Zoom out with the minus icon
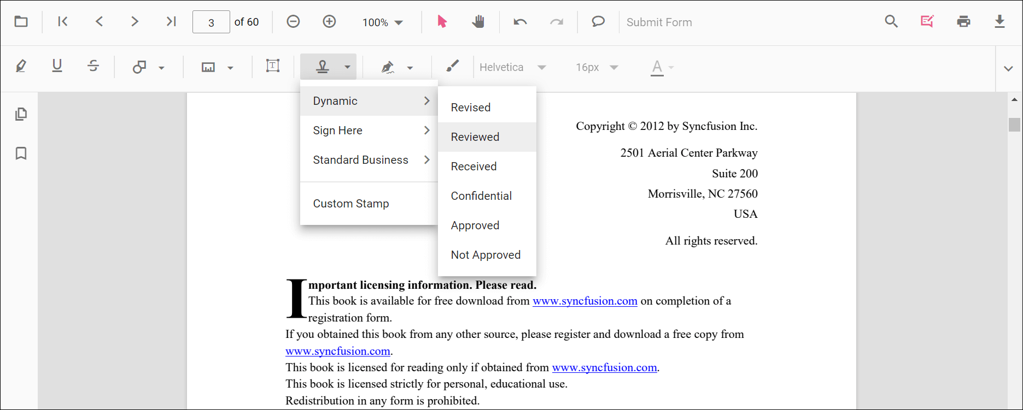The image size is (1023, 410). point(293,22)
